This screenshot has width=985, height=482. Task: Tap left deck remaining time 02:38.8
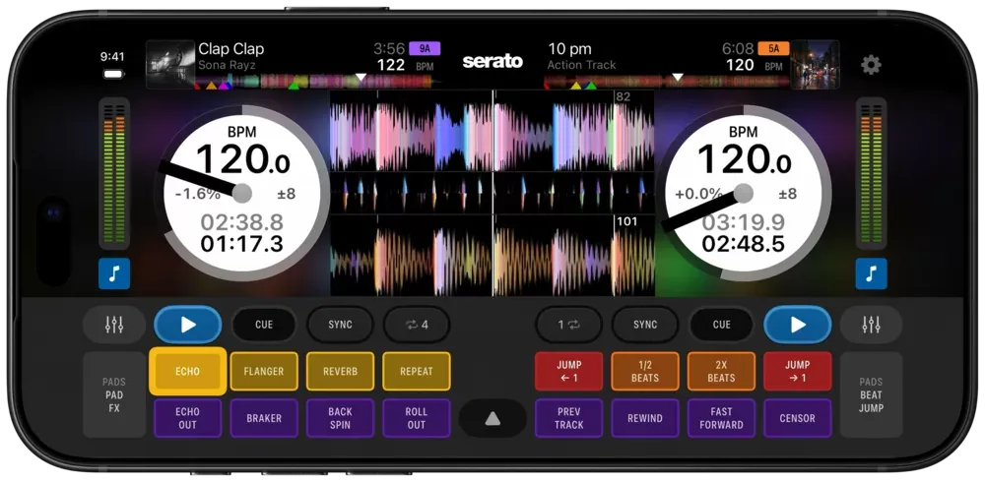coord(242,222)
